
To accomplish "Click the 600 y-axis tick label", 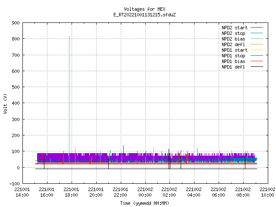I will (16, 71).
